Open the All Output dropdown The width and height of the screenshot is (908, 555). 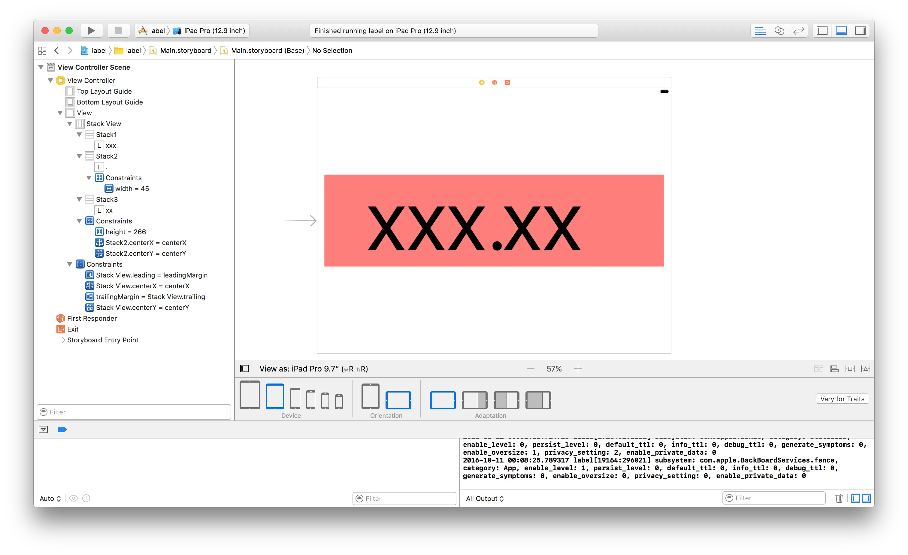(x=485, y=499)
